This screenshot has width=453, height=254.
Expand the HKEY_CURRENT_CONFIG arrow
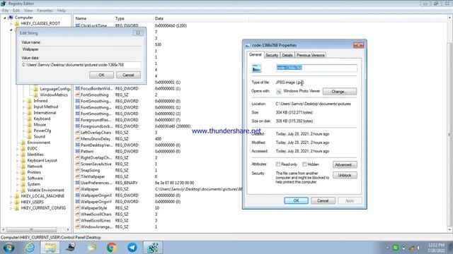11,208
